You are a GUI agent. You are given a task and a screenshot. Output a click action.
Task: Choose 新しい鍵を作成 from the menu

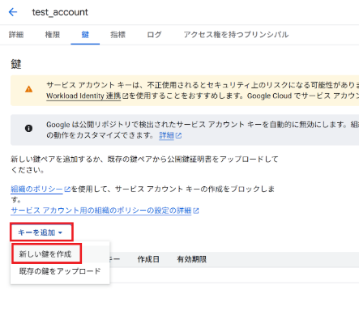click(x=45, y=254)
